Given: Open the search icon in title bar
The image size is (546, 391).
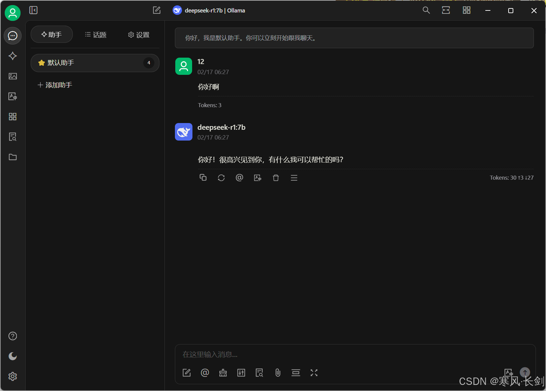Looking at the screenshot, I should 426,10.
